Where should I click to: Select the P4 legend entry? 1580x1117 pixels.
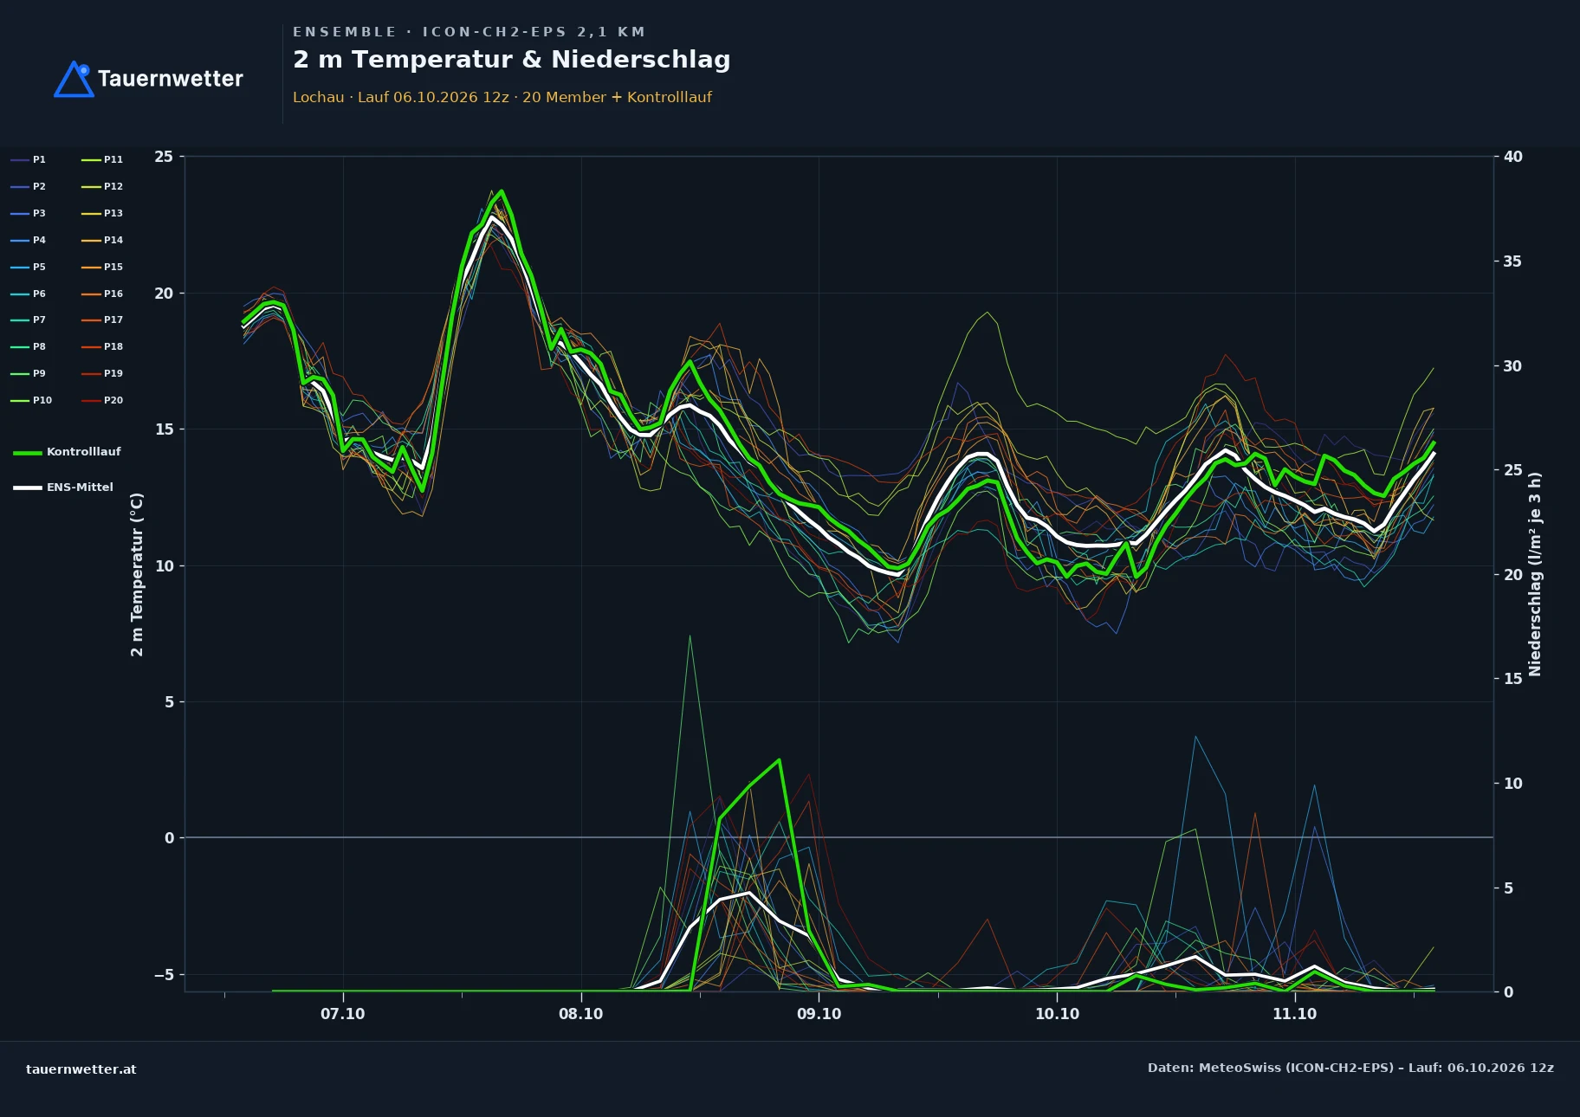(x=29, y=241)
